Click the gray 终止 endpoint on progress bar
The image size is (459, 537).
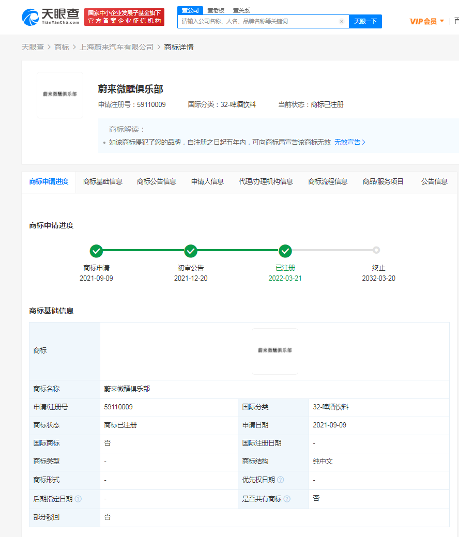click(376, 250)
